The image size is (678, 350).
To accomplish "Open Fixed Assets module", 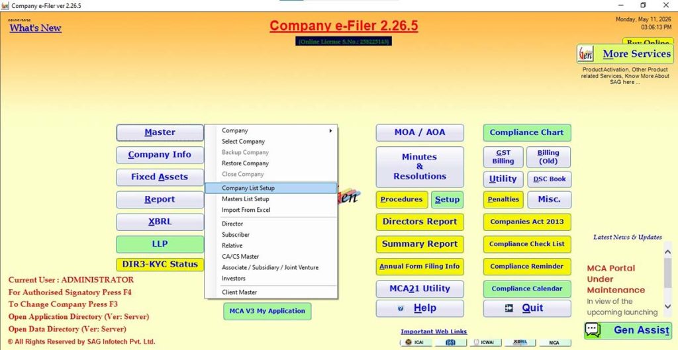I will pyautogui.click(x=160, y=177).
